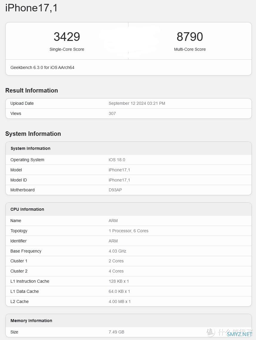The width and height of the screenshot is (256, 340).
Task: Click the Cluster 2 value 4 Cores
Action: pyautogui.click(x=116, y=271)
